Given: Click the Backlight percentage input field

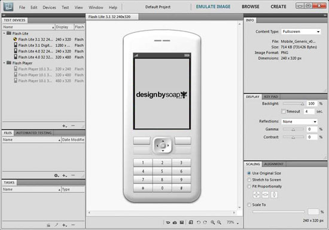Looking at the screenshot, I should point(312,103).
